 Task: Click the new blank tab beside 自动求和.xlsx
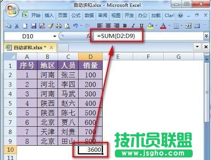63,48
